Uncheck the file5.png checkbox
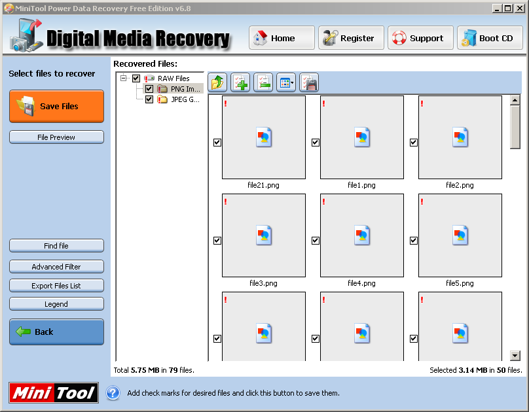This screenshot has height=412, width=529. 414,241
